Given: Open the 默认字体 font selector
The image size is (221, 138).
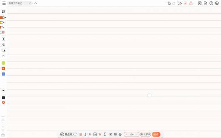Looking at the screenshot, I should (145, 134).
